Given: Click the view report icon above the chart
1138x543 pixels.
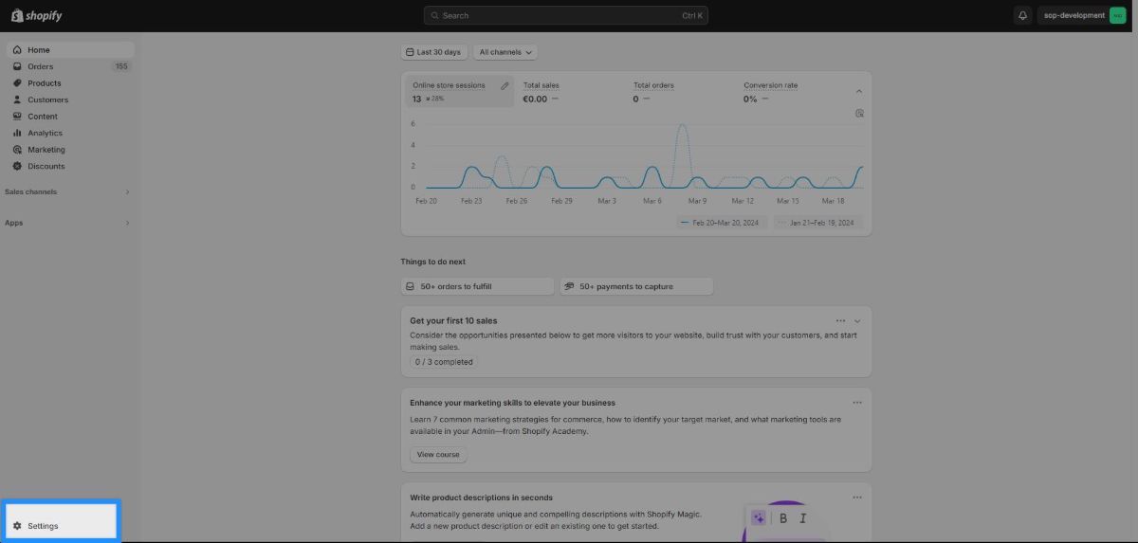Looking at the screenshot, I should pos(859,113).
